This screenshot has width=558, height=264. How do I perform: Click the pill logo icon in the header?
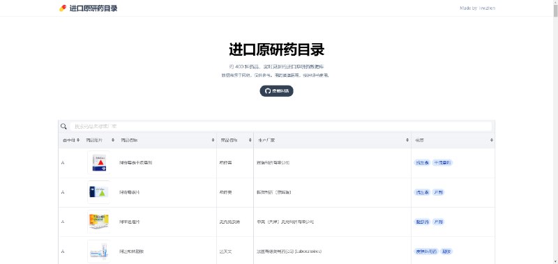tap(63, 8)
